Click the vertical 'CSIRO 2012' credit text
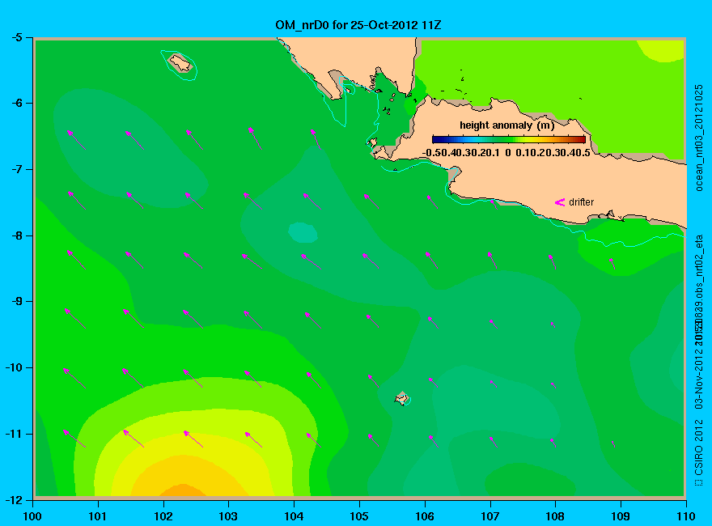This screenshot has height=526, width=712. (x=698, y=448)
